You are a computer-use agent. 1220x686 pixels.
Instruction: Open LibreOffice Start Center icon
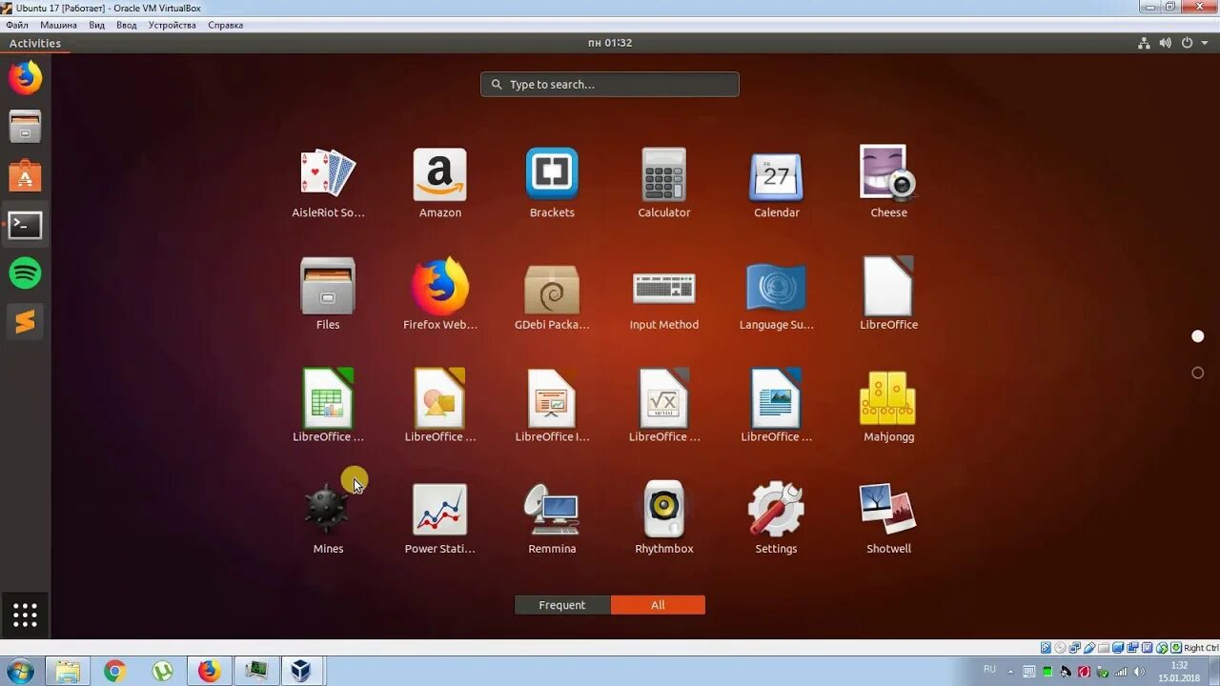(x=888, y=286)
